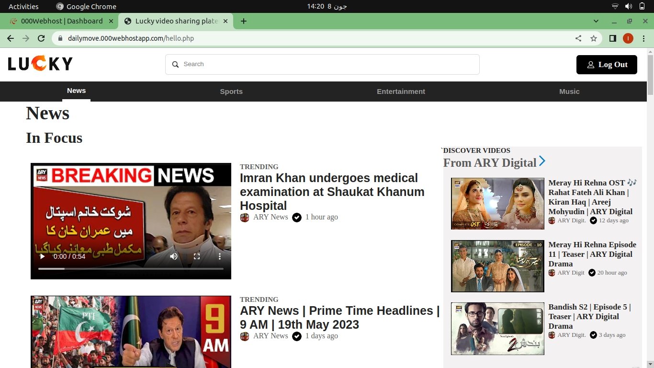This screenshot has height=368, width=654.
Task: Go back using browser back arrow
Action: (x=11, y=38)
